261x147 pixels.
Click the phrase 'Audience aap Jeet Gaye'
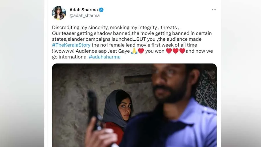point(103,51)
